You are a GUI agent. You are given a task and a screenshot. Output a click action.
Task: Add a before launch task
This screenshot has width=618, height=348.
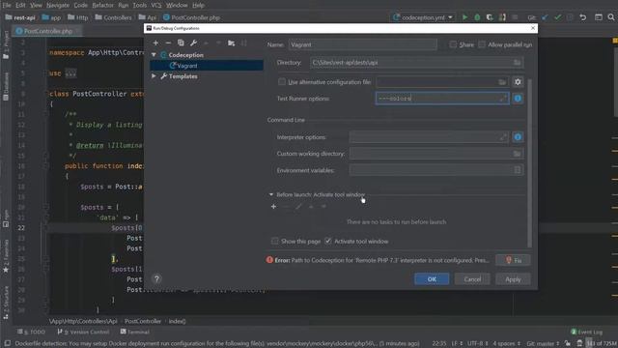point(273,207)
